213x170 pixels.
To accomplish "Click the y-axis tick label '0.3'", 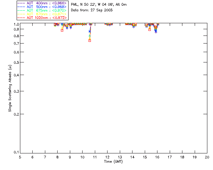I will (16, 91).
